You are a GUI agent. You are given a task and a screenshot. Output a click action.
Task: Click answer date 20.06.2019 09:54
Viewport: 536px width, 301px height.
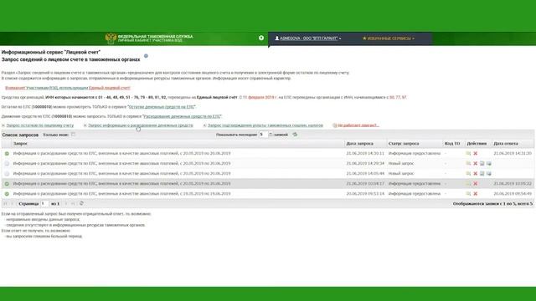click(x=513, y=194)
